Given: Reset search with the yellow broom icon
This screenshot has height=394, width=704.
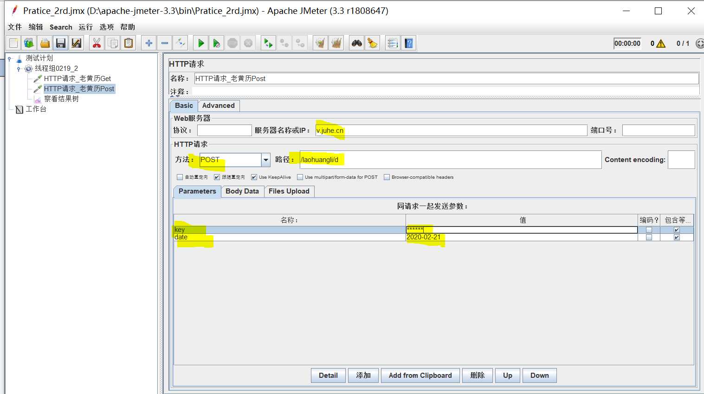Looking at the screenshot, I should click(372, 43).
